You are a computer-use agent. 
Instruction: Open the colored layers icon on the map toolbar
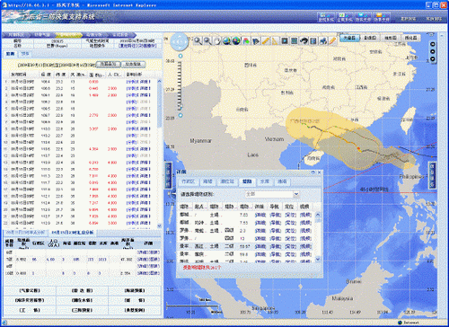[246, 40]
